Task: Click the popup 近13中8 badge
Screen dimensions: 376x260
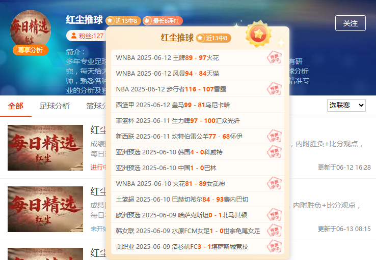Action: [213, 38]
